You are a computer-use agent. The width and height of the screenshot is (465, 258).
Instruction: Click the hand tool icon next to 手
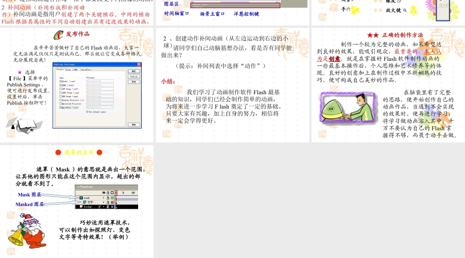click(348, 9)
